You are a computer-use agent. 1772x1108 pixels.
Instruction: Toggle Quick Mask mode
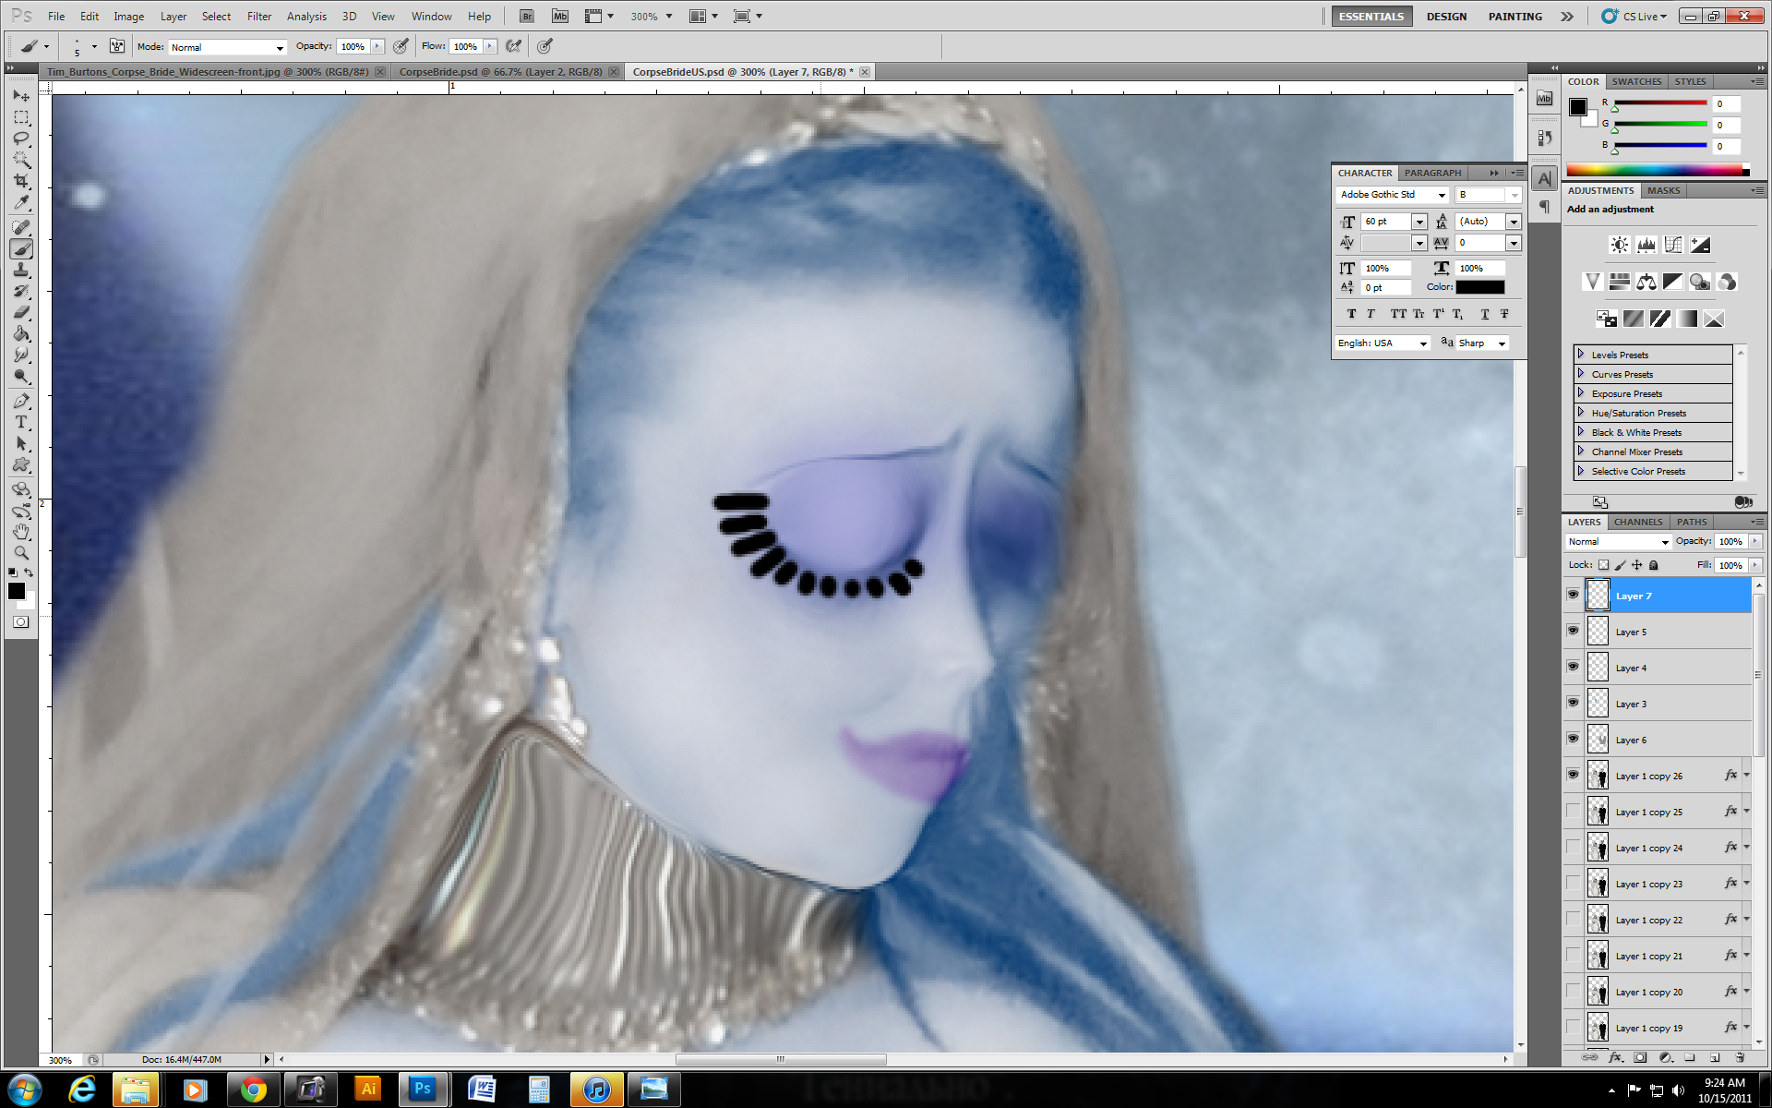click(x=20, y=622)
